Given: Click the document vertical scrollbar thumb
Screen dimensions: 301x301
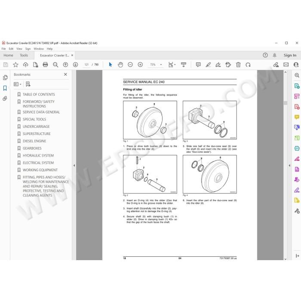Looking at the screenshot, I should coord(286,103).
